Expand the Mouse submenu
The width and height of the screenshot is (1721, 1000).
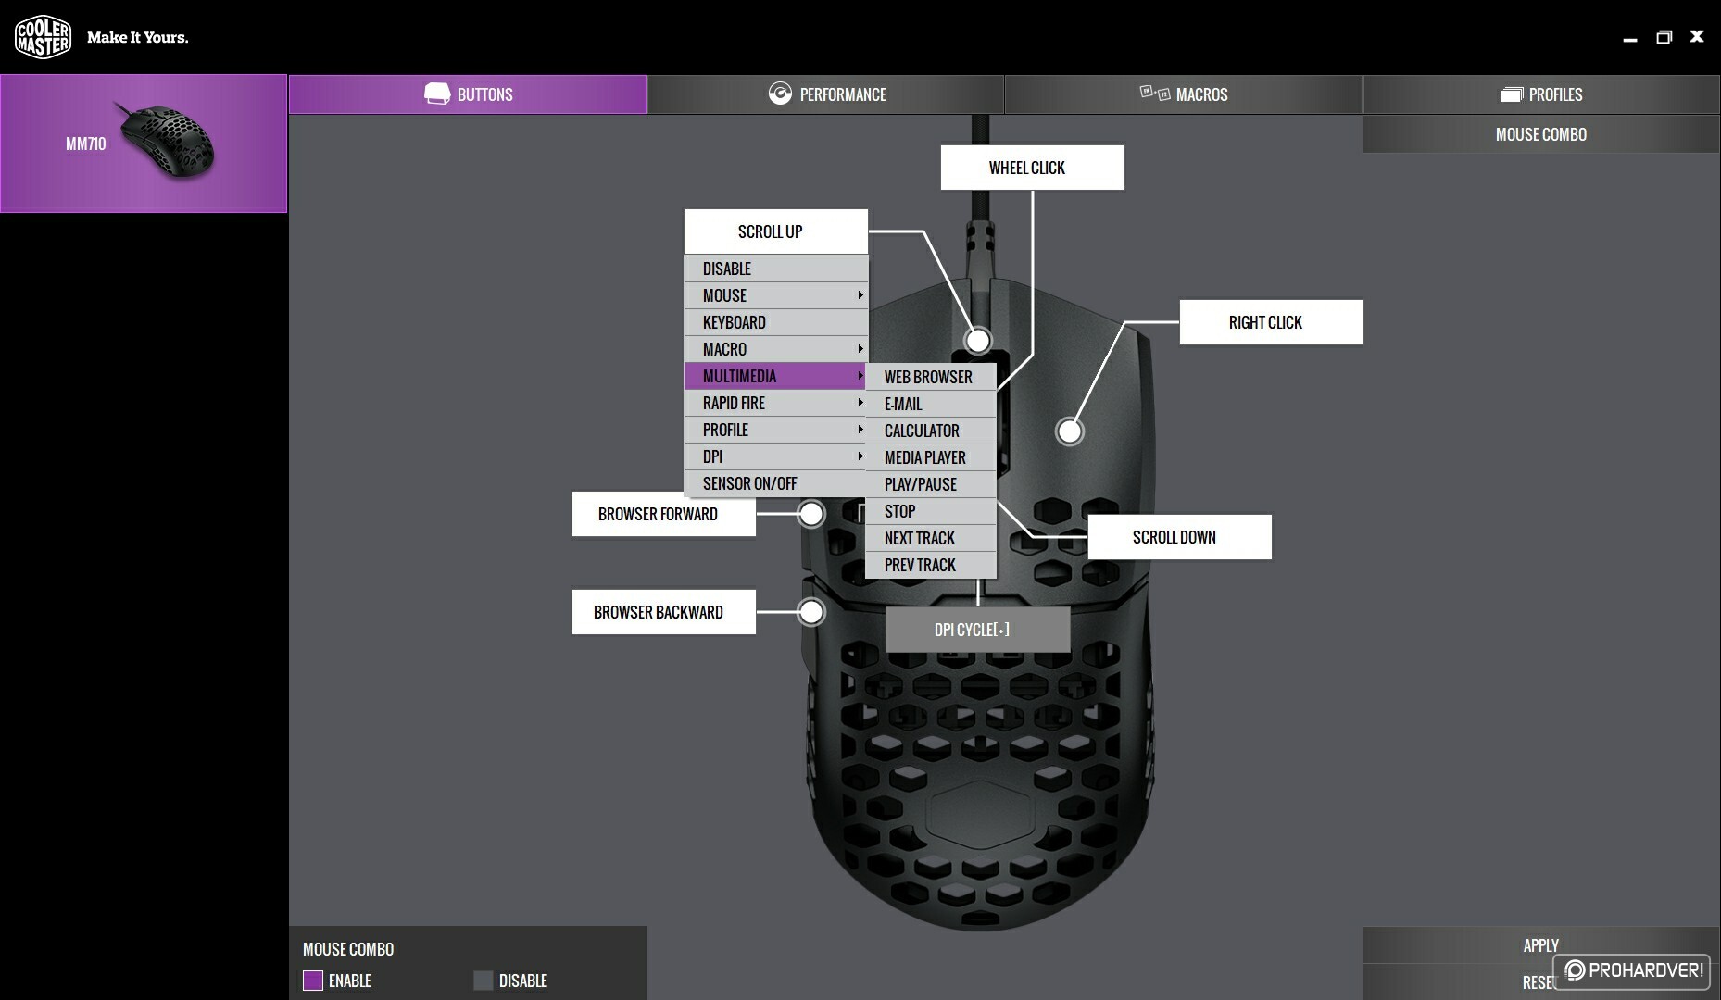(x=776, y=295)
